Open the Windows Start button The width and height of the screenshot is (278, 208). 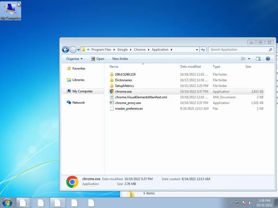pyautogui.click(x=7, y=203)
